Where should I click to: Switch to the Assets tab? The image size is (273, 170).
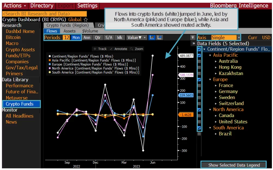(69, 31)
